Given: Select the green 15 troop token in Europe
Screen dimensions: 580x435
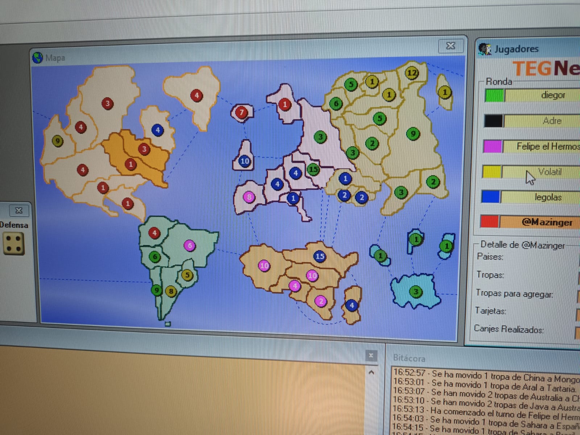Looking at the screenshot, I should coord(313,169).
